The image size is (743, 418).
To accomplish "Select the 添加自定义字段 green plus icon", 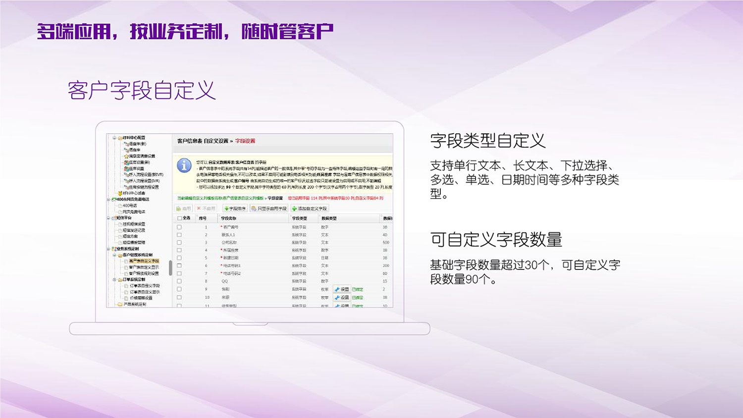I will (x=295, y=209).
